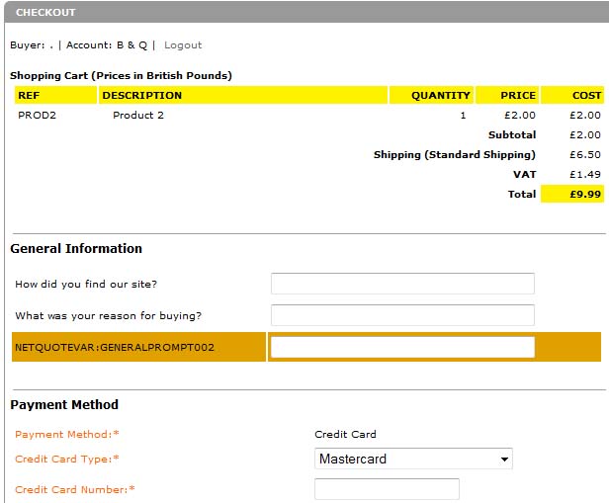Image resolution: width=609 pixels, height=503 pixels.
Task: Click the REF column header
Action: 29,96
